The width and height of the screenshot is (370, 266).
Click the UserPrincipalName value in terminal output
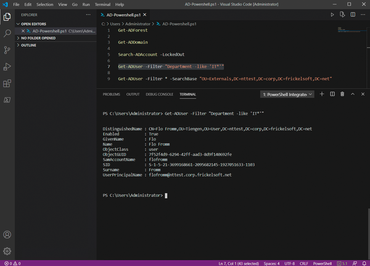190,175
